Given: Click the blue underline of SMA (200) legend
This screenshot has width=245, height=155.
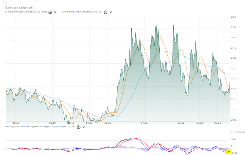Looking at the screenshot, I should point(30,14).
